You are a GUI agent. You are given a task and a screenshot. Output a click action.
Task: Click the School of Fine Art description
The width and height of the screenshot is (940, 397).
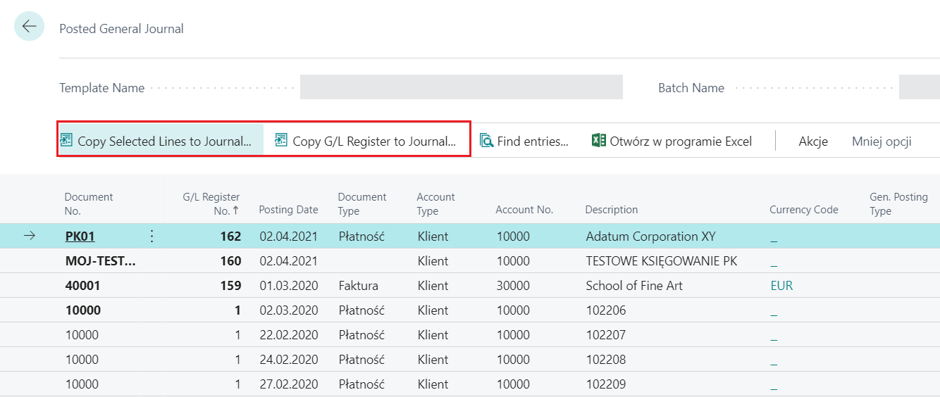click(634, 286)
